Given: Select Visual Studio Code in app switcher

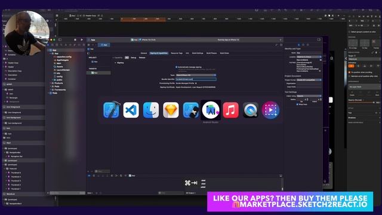Looking at the screenshot, I should pyautogui.click(x=131, y=110).
